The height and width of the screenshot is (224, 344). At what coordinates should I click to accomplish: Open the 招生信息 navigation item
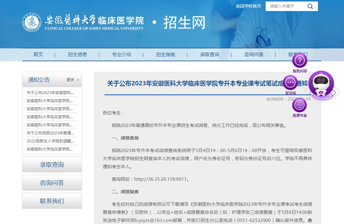(x=77, y=54)
